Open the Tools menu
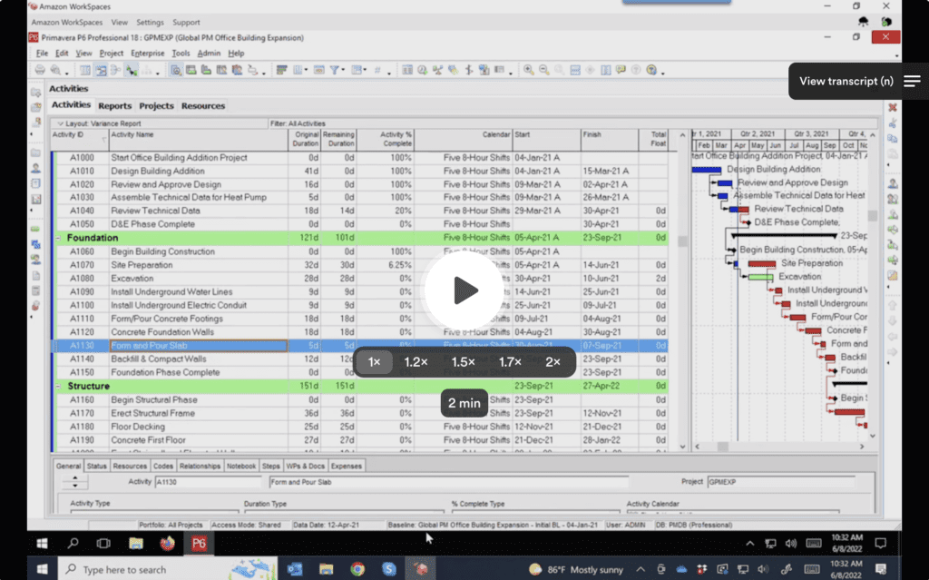 181,54
